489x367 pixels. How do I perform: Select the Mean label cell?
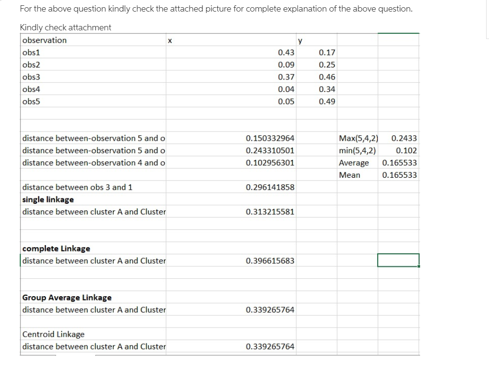point(357,175)
